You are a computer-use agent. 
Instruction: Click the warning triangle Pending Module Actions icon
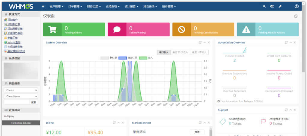[246, 30]
